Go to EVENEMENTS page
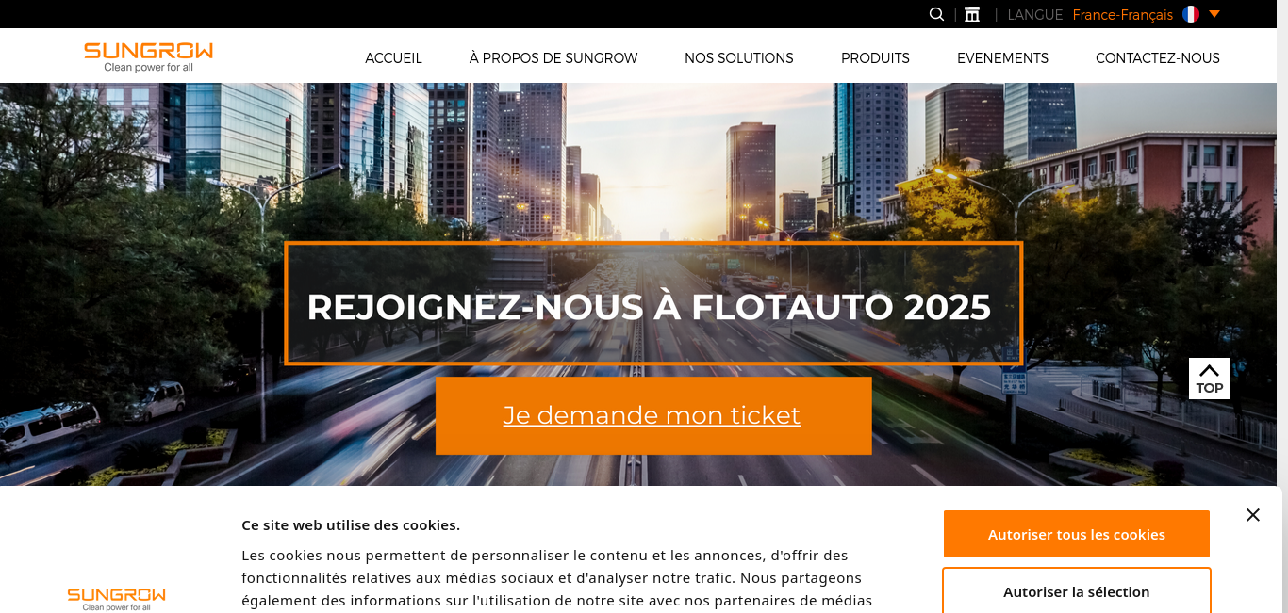Viewport: 1288px width, 613px height. pyautogui.click(x=1002, y=58)
